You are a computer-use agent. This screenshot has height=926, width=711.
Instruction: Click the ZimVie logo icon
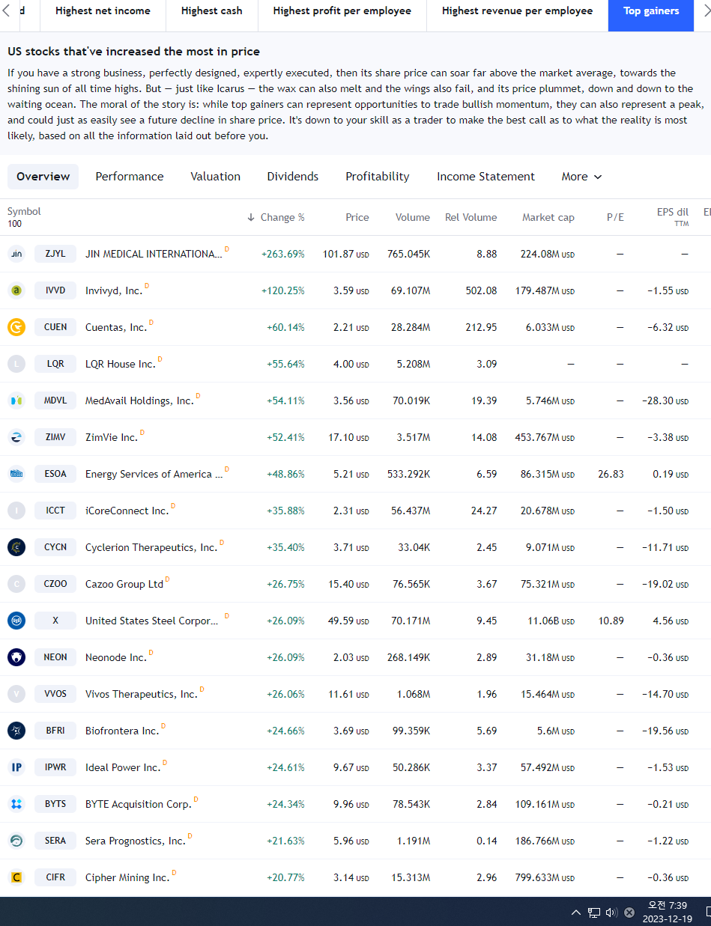pos(16,437)
